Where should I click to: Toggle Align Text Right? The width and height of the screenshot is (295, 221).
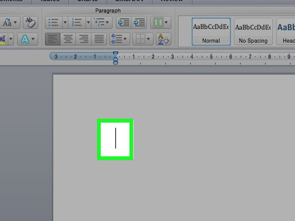83,39
